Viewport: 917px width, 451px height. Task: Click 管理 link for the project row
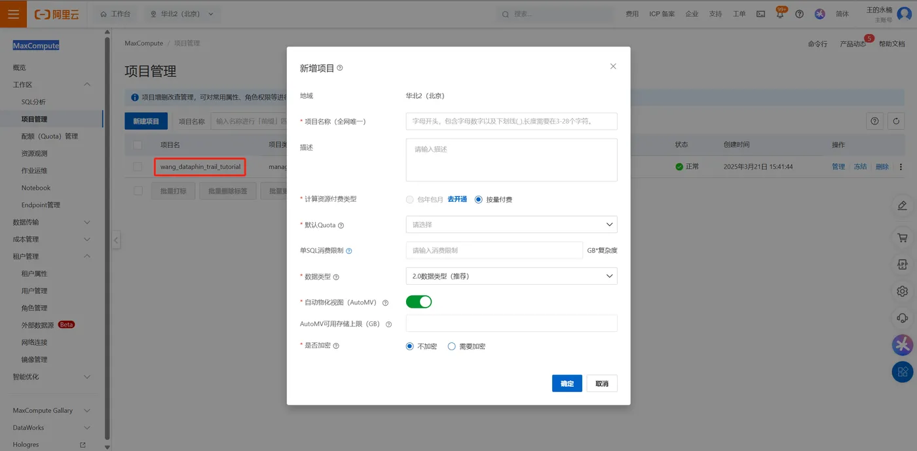(838, 167)
